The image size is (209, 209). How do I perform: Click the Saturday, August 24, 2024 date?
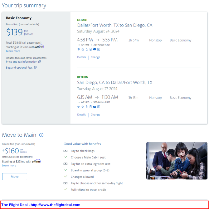pos(98,31)
